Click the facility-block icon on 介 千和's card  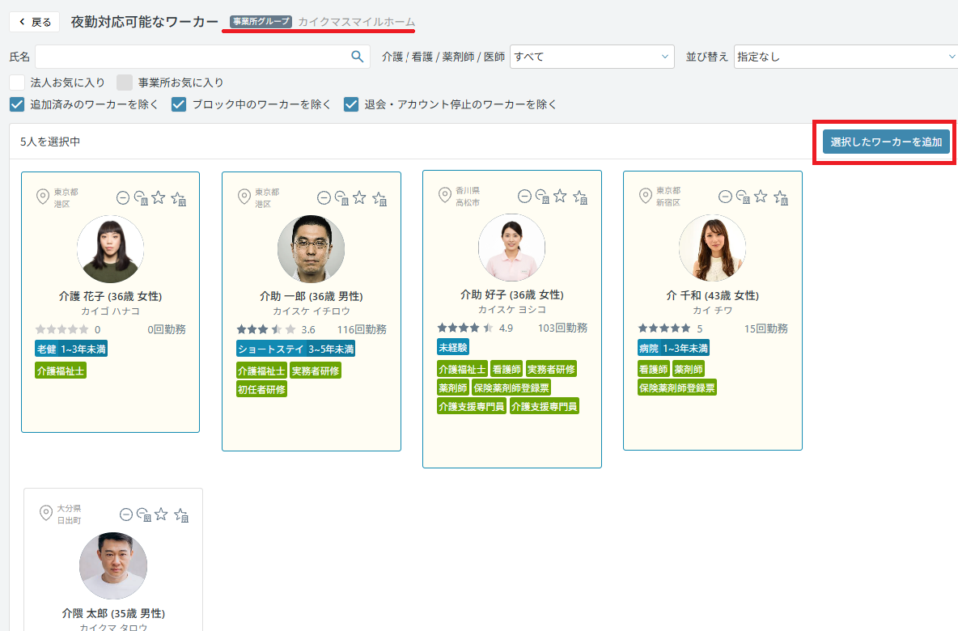743,197
